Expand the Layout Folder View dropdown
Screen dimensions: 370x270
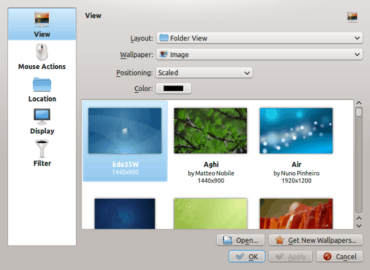coord(258,38)
